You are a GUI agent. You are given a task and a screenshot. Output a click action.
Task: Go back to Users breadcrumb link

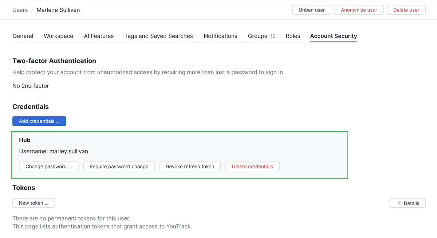click(x=20, y=10)
